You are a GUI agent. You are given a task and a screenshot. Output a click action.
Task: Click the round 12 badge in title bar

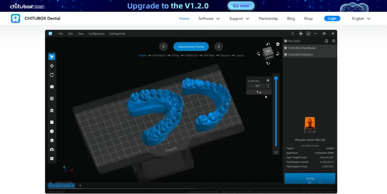coord(308,34)
